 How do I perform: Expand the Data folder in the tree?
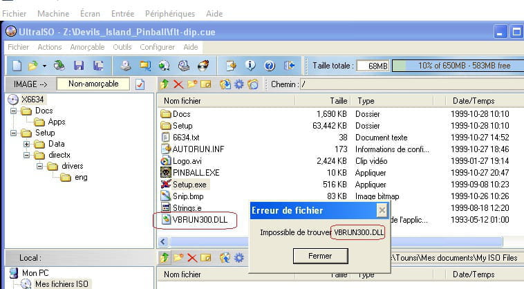point(26,144)
